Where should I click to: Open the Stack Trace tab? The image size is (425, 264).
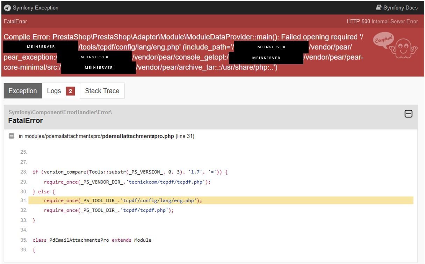click(102, 91)
